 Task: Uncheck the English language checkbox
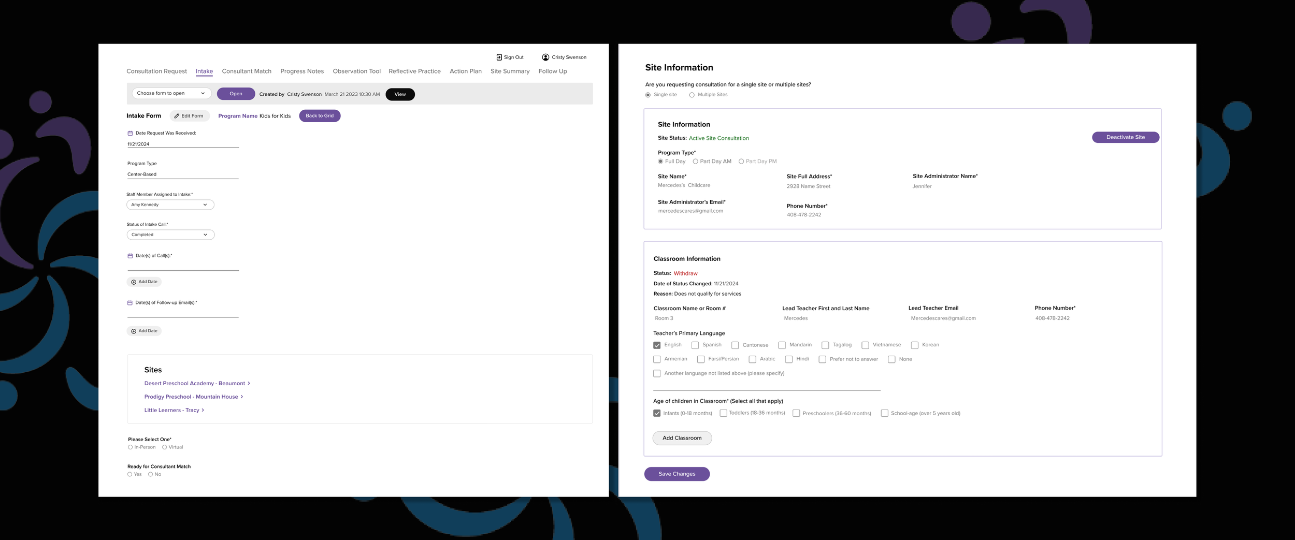click(657, 345)
